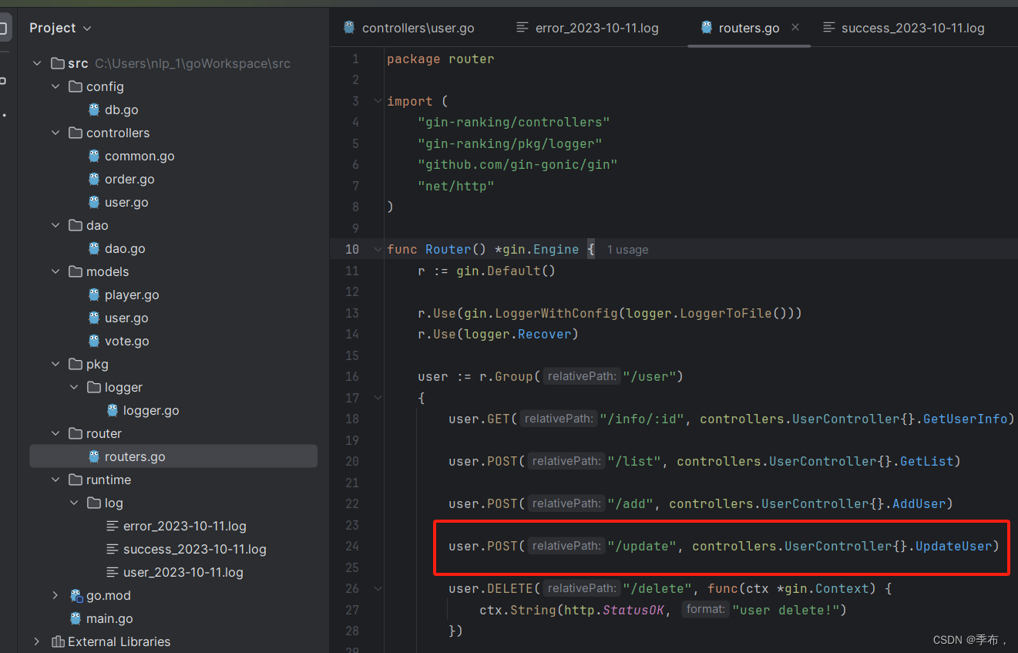The width and height of the screenshot is (1018, 653).
Task: Click the log icon on error_2023-10-11.log tab
Action: pyautogui.click(x=522, y=28)
